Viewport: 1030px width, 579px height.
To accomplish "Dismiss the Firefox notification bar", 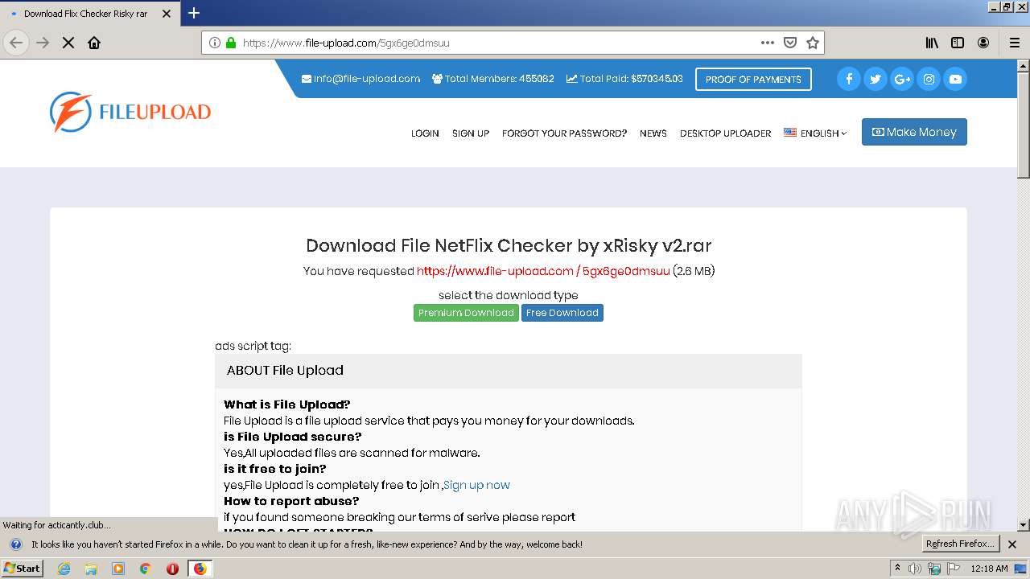I will click(x=1012, y=544).
